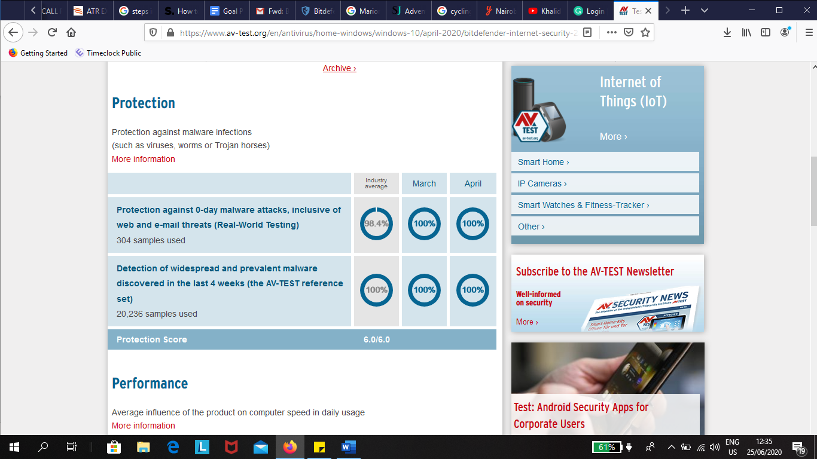Open the Firefox account menu
The width and height of the screenshot is (817, 459).
(785, 32)
